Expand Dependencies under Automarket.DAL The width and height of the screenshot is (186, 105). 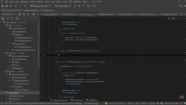pos(10,32)
